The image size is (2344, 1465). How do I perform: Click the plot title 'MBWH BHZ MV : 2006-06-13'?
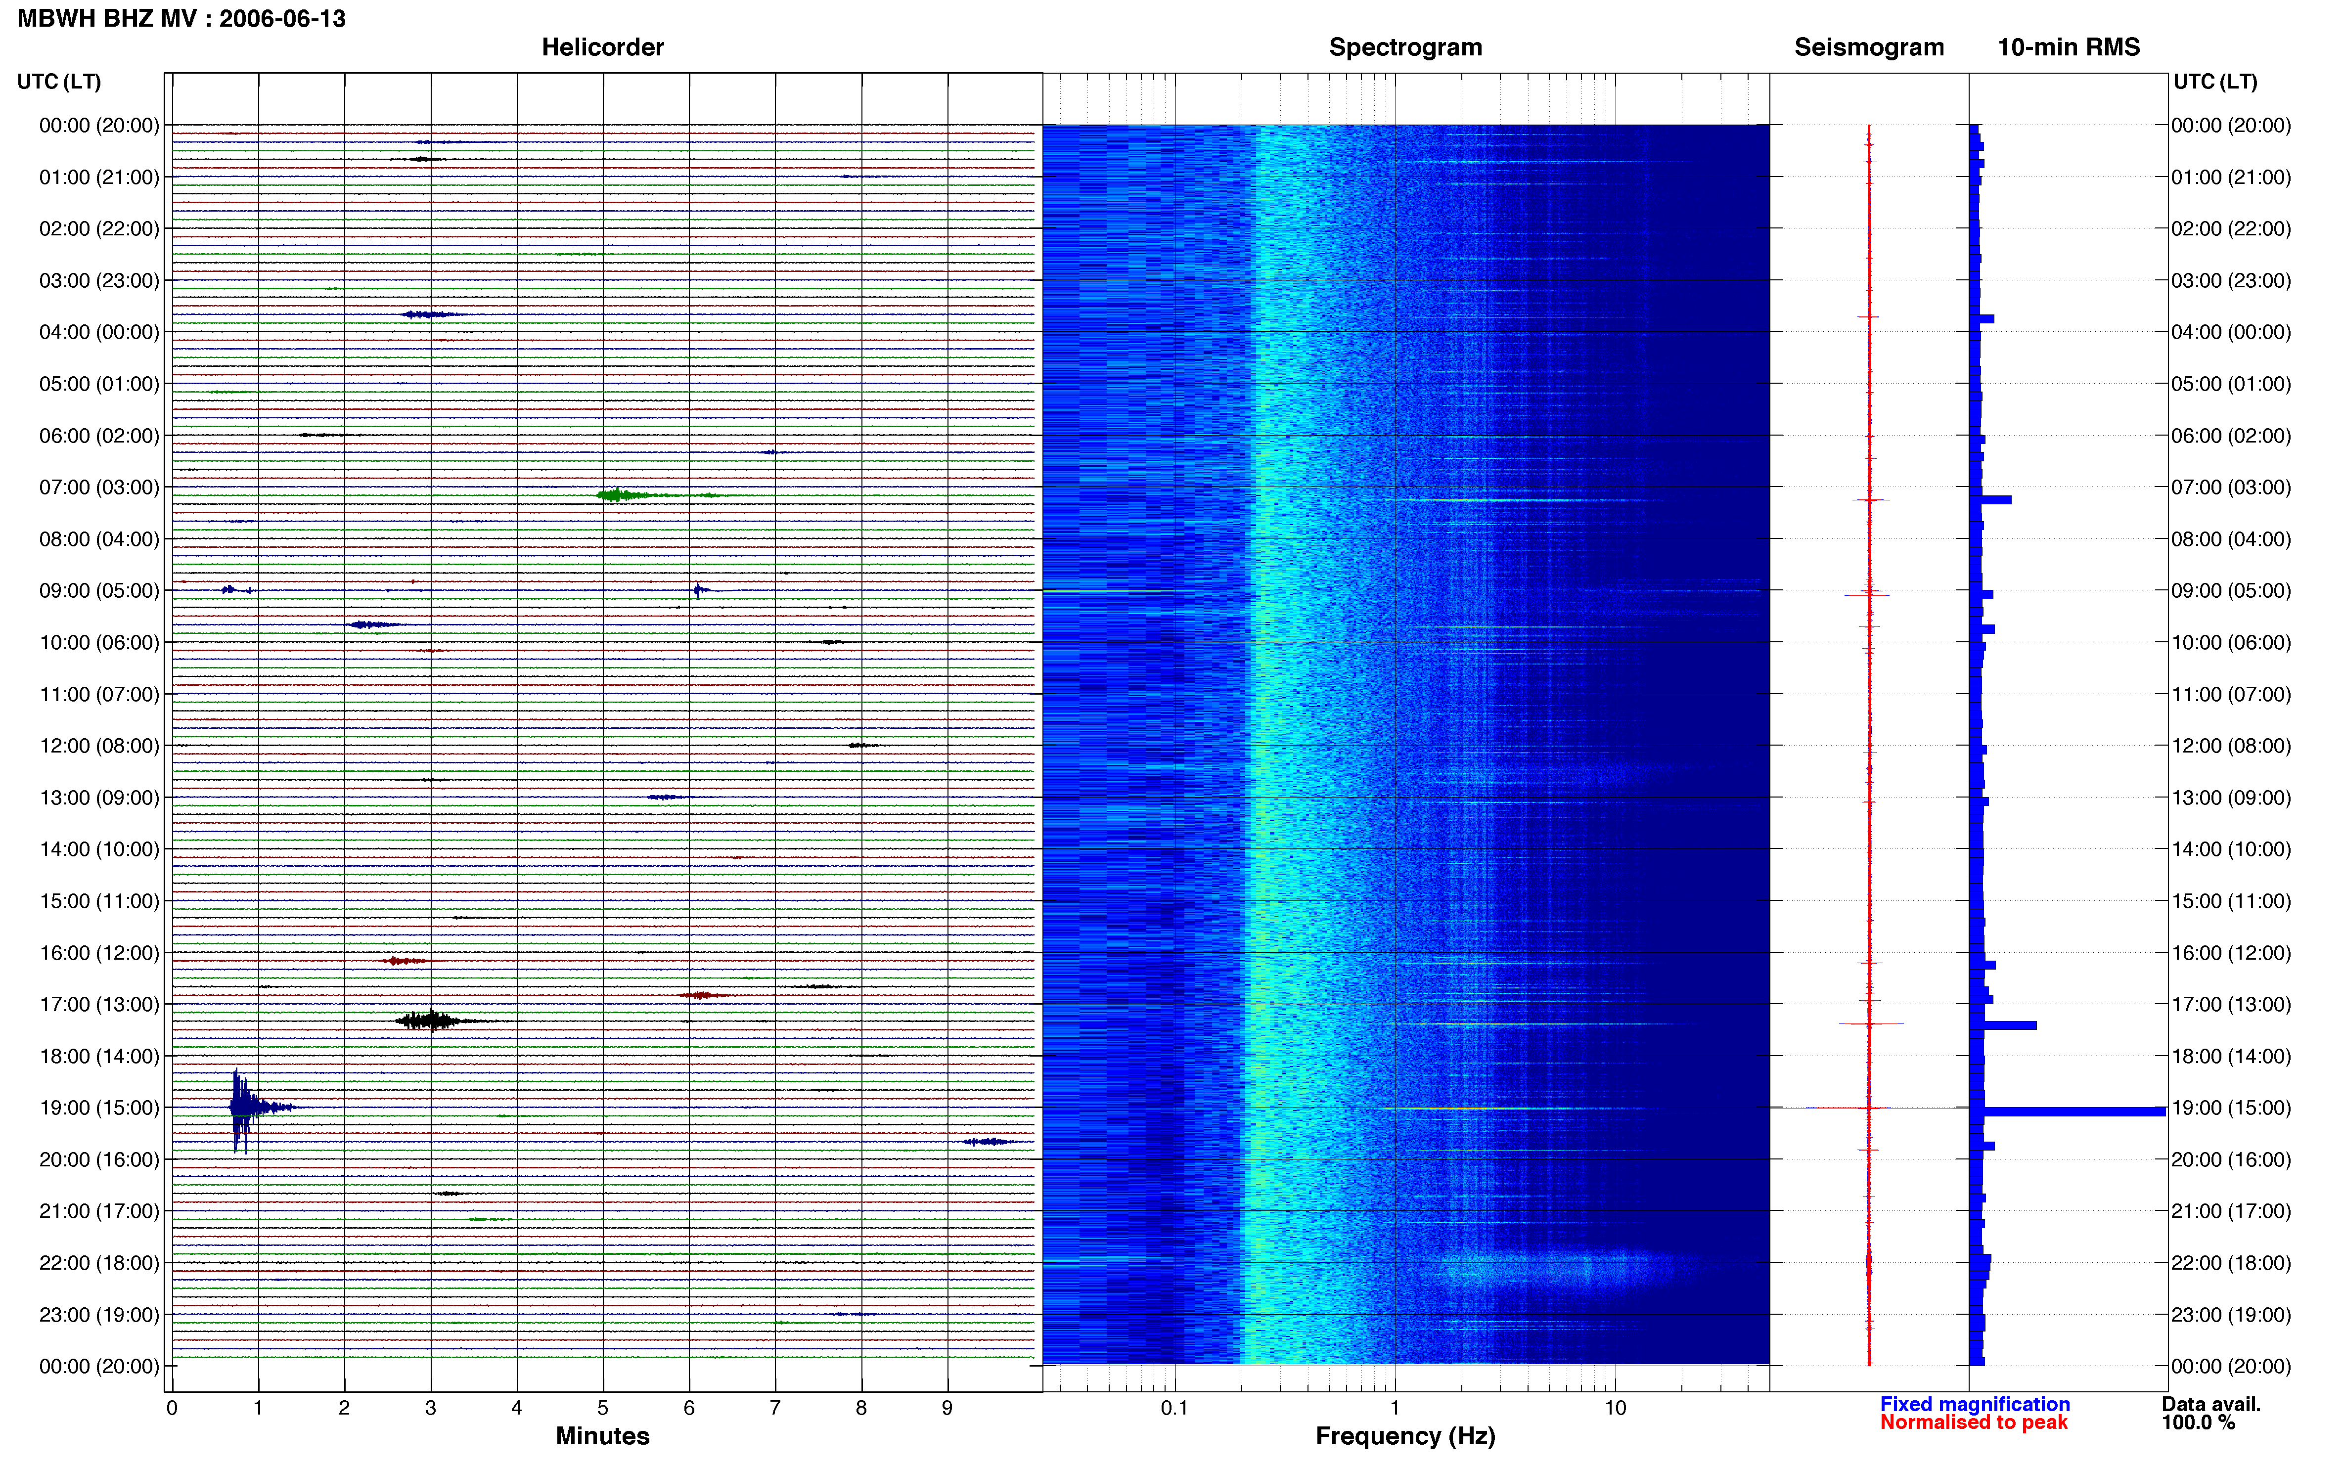[x=181, y=18]
